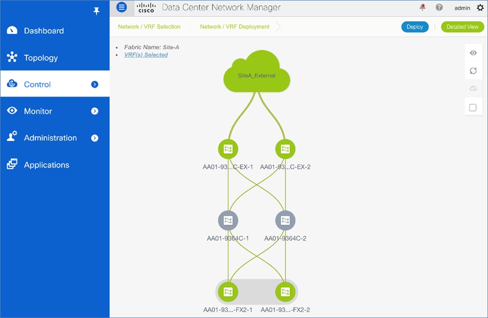Image resolution: width=488 pixels, height=318 pixels.
Task: Open the help question mark icon
Action: (x=439, y=7)
